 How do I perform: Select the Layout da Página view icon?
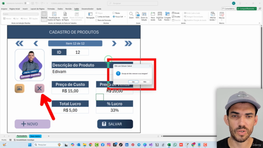pos(65,16)
